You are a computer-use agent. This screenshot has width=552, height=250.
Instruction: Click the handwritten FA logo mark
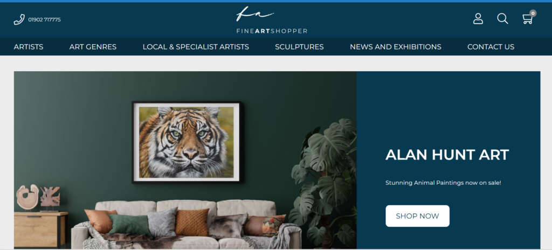pos(255,14)
